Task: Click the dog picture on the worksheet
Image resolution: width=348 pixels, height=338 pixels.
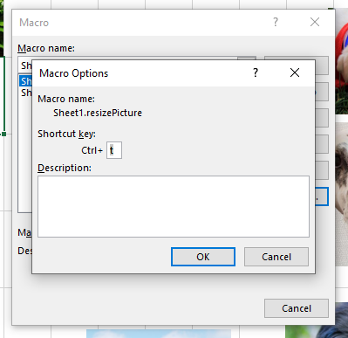Action: tap(342, 194)
